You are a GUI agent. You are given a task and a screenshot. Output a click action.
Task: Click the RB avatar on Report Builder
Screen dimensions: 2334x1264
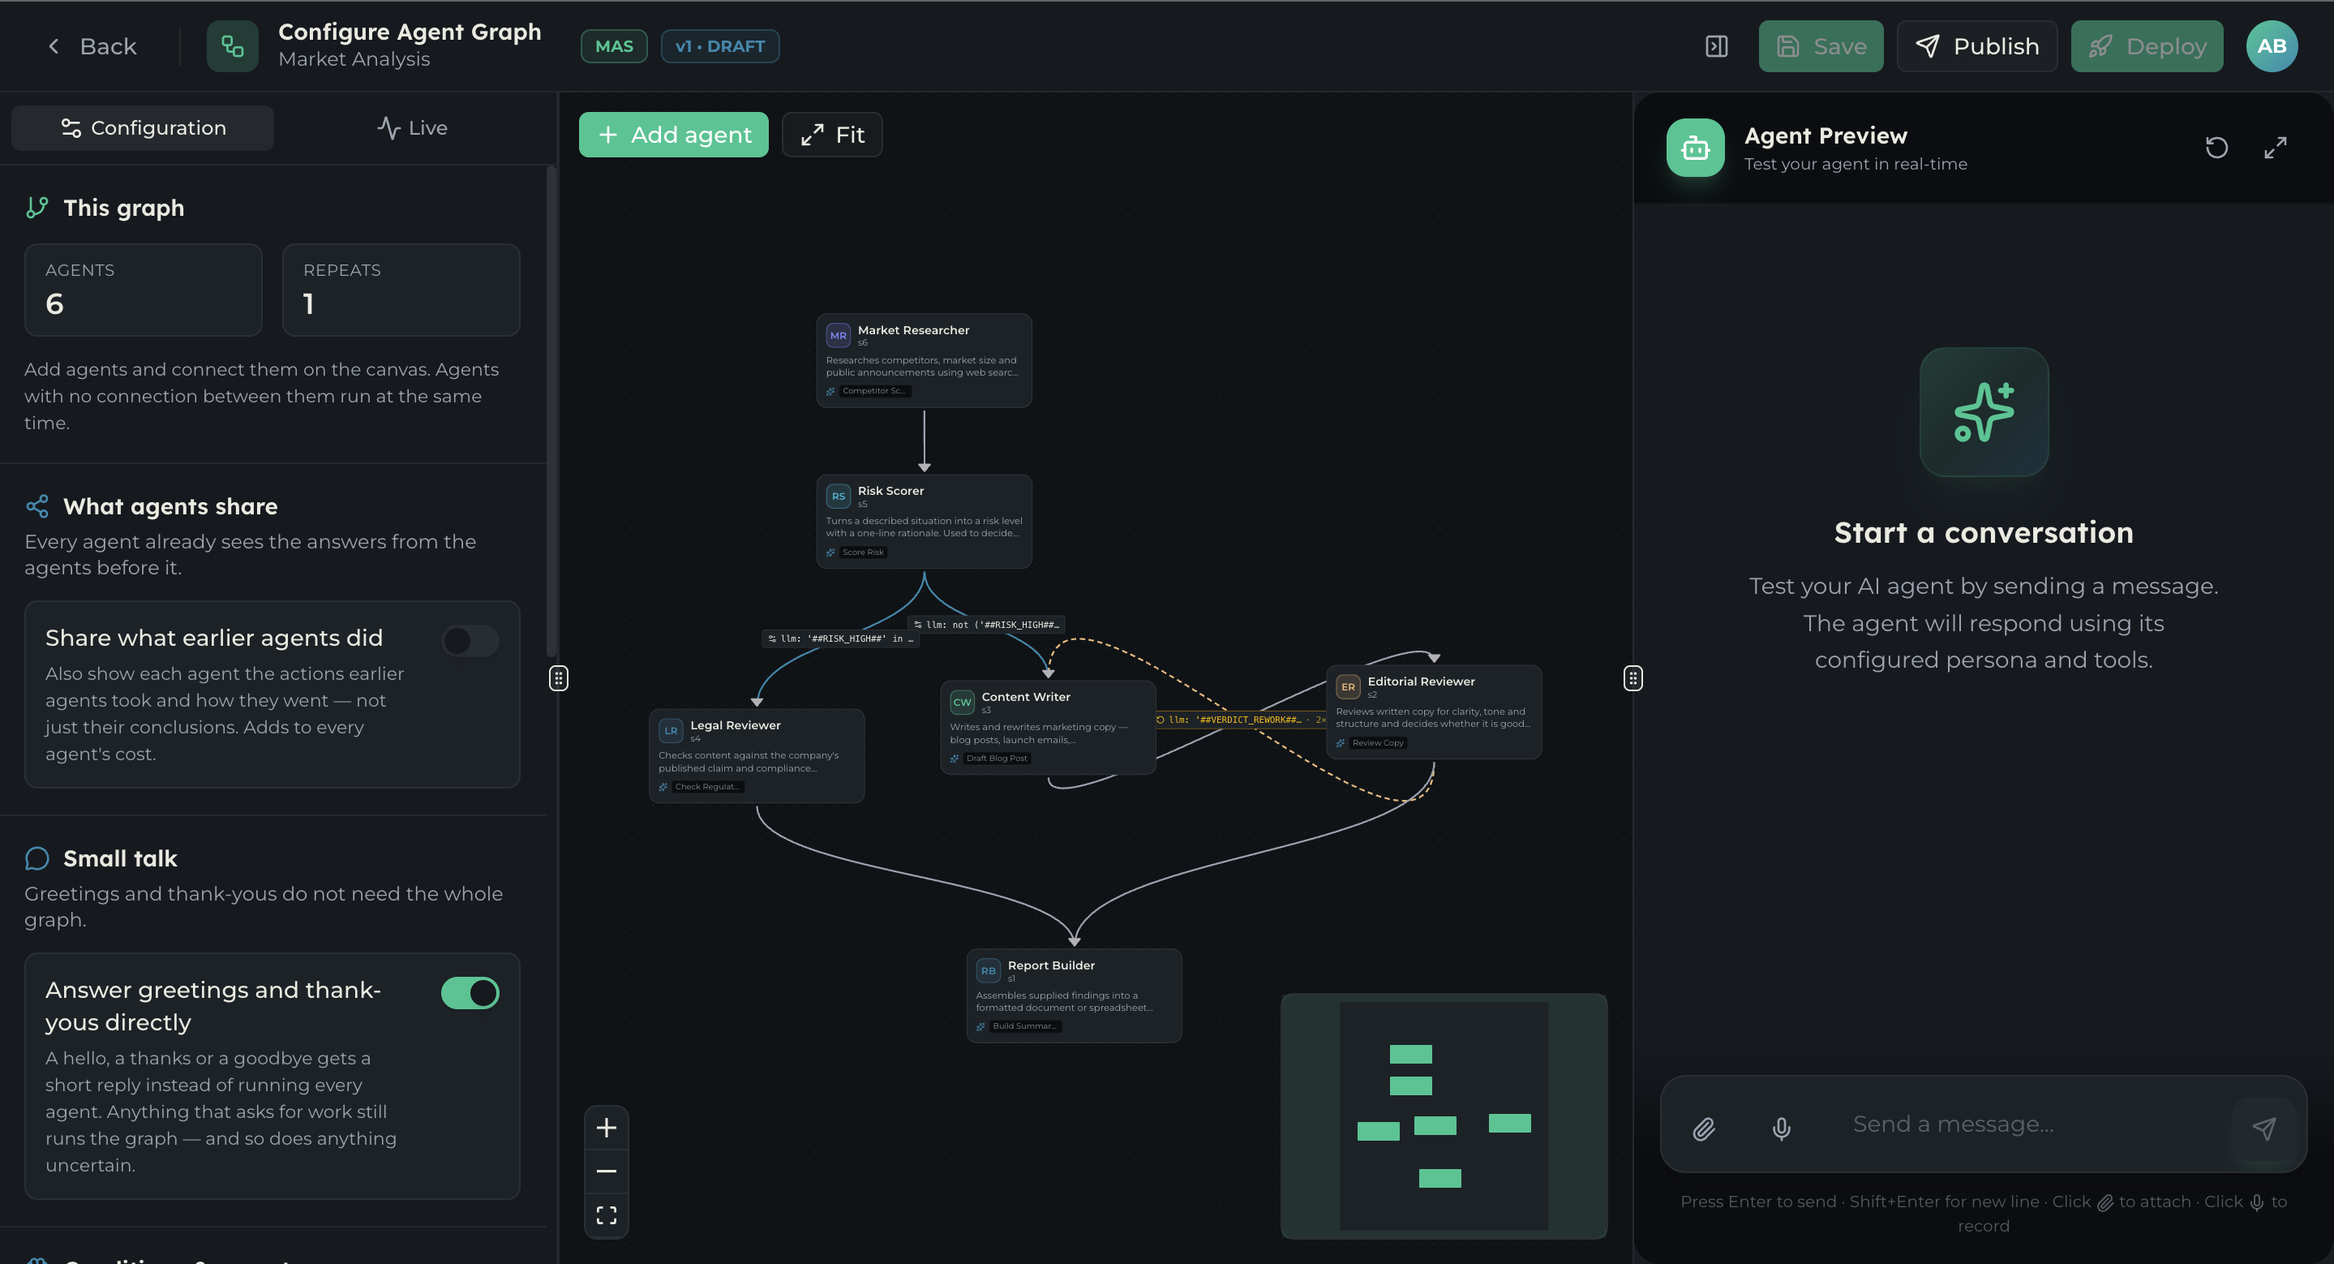(989, 970)
